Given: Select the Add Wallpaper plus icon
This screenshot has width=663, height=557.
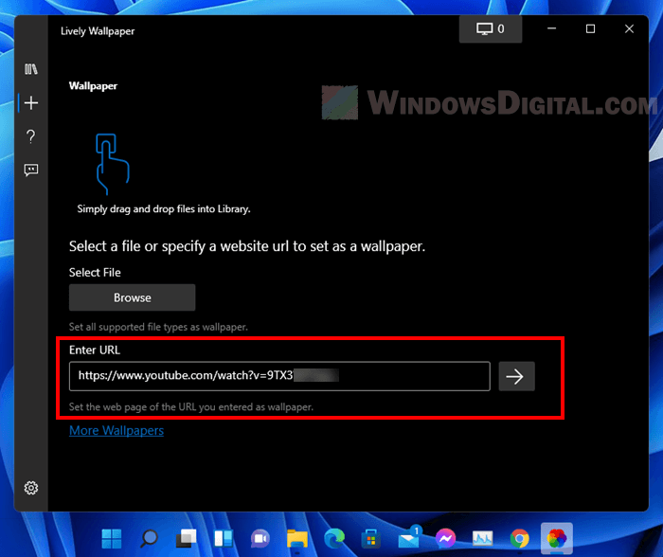Looking at the screenshot, I should coord(31,102).
